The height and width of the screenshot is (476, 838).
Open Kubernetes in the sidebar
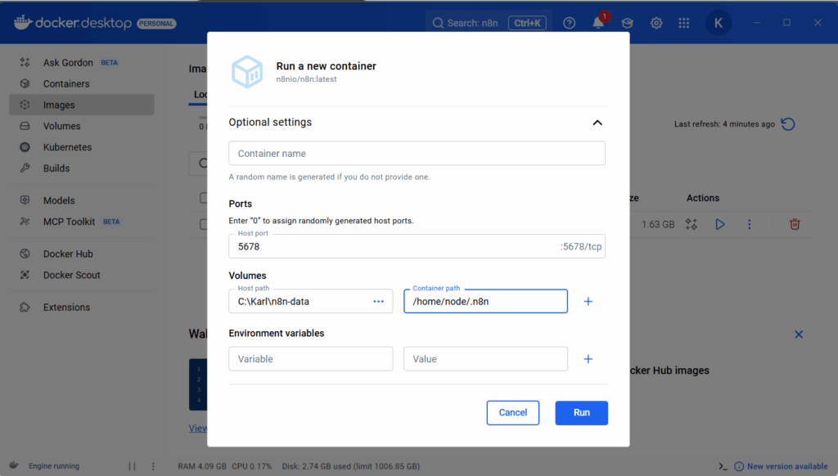[x=82, y=147]
